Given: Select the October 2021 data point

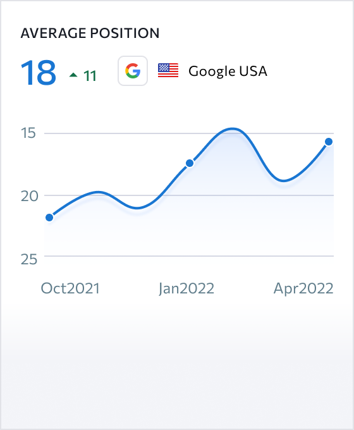Looking at the screenshot, I should pyautogui.click(x=49, y=218).
